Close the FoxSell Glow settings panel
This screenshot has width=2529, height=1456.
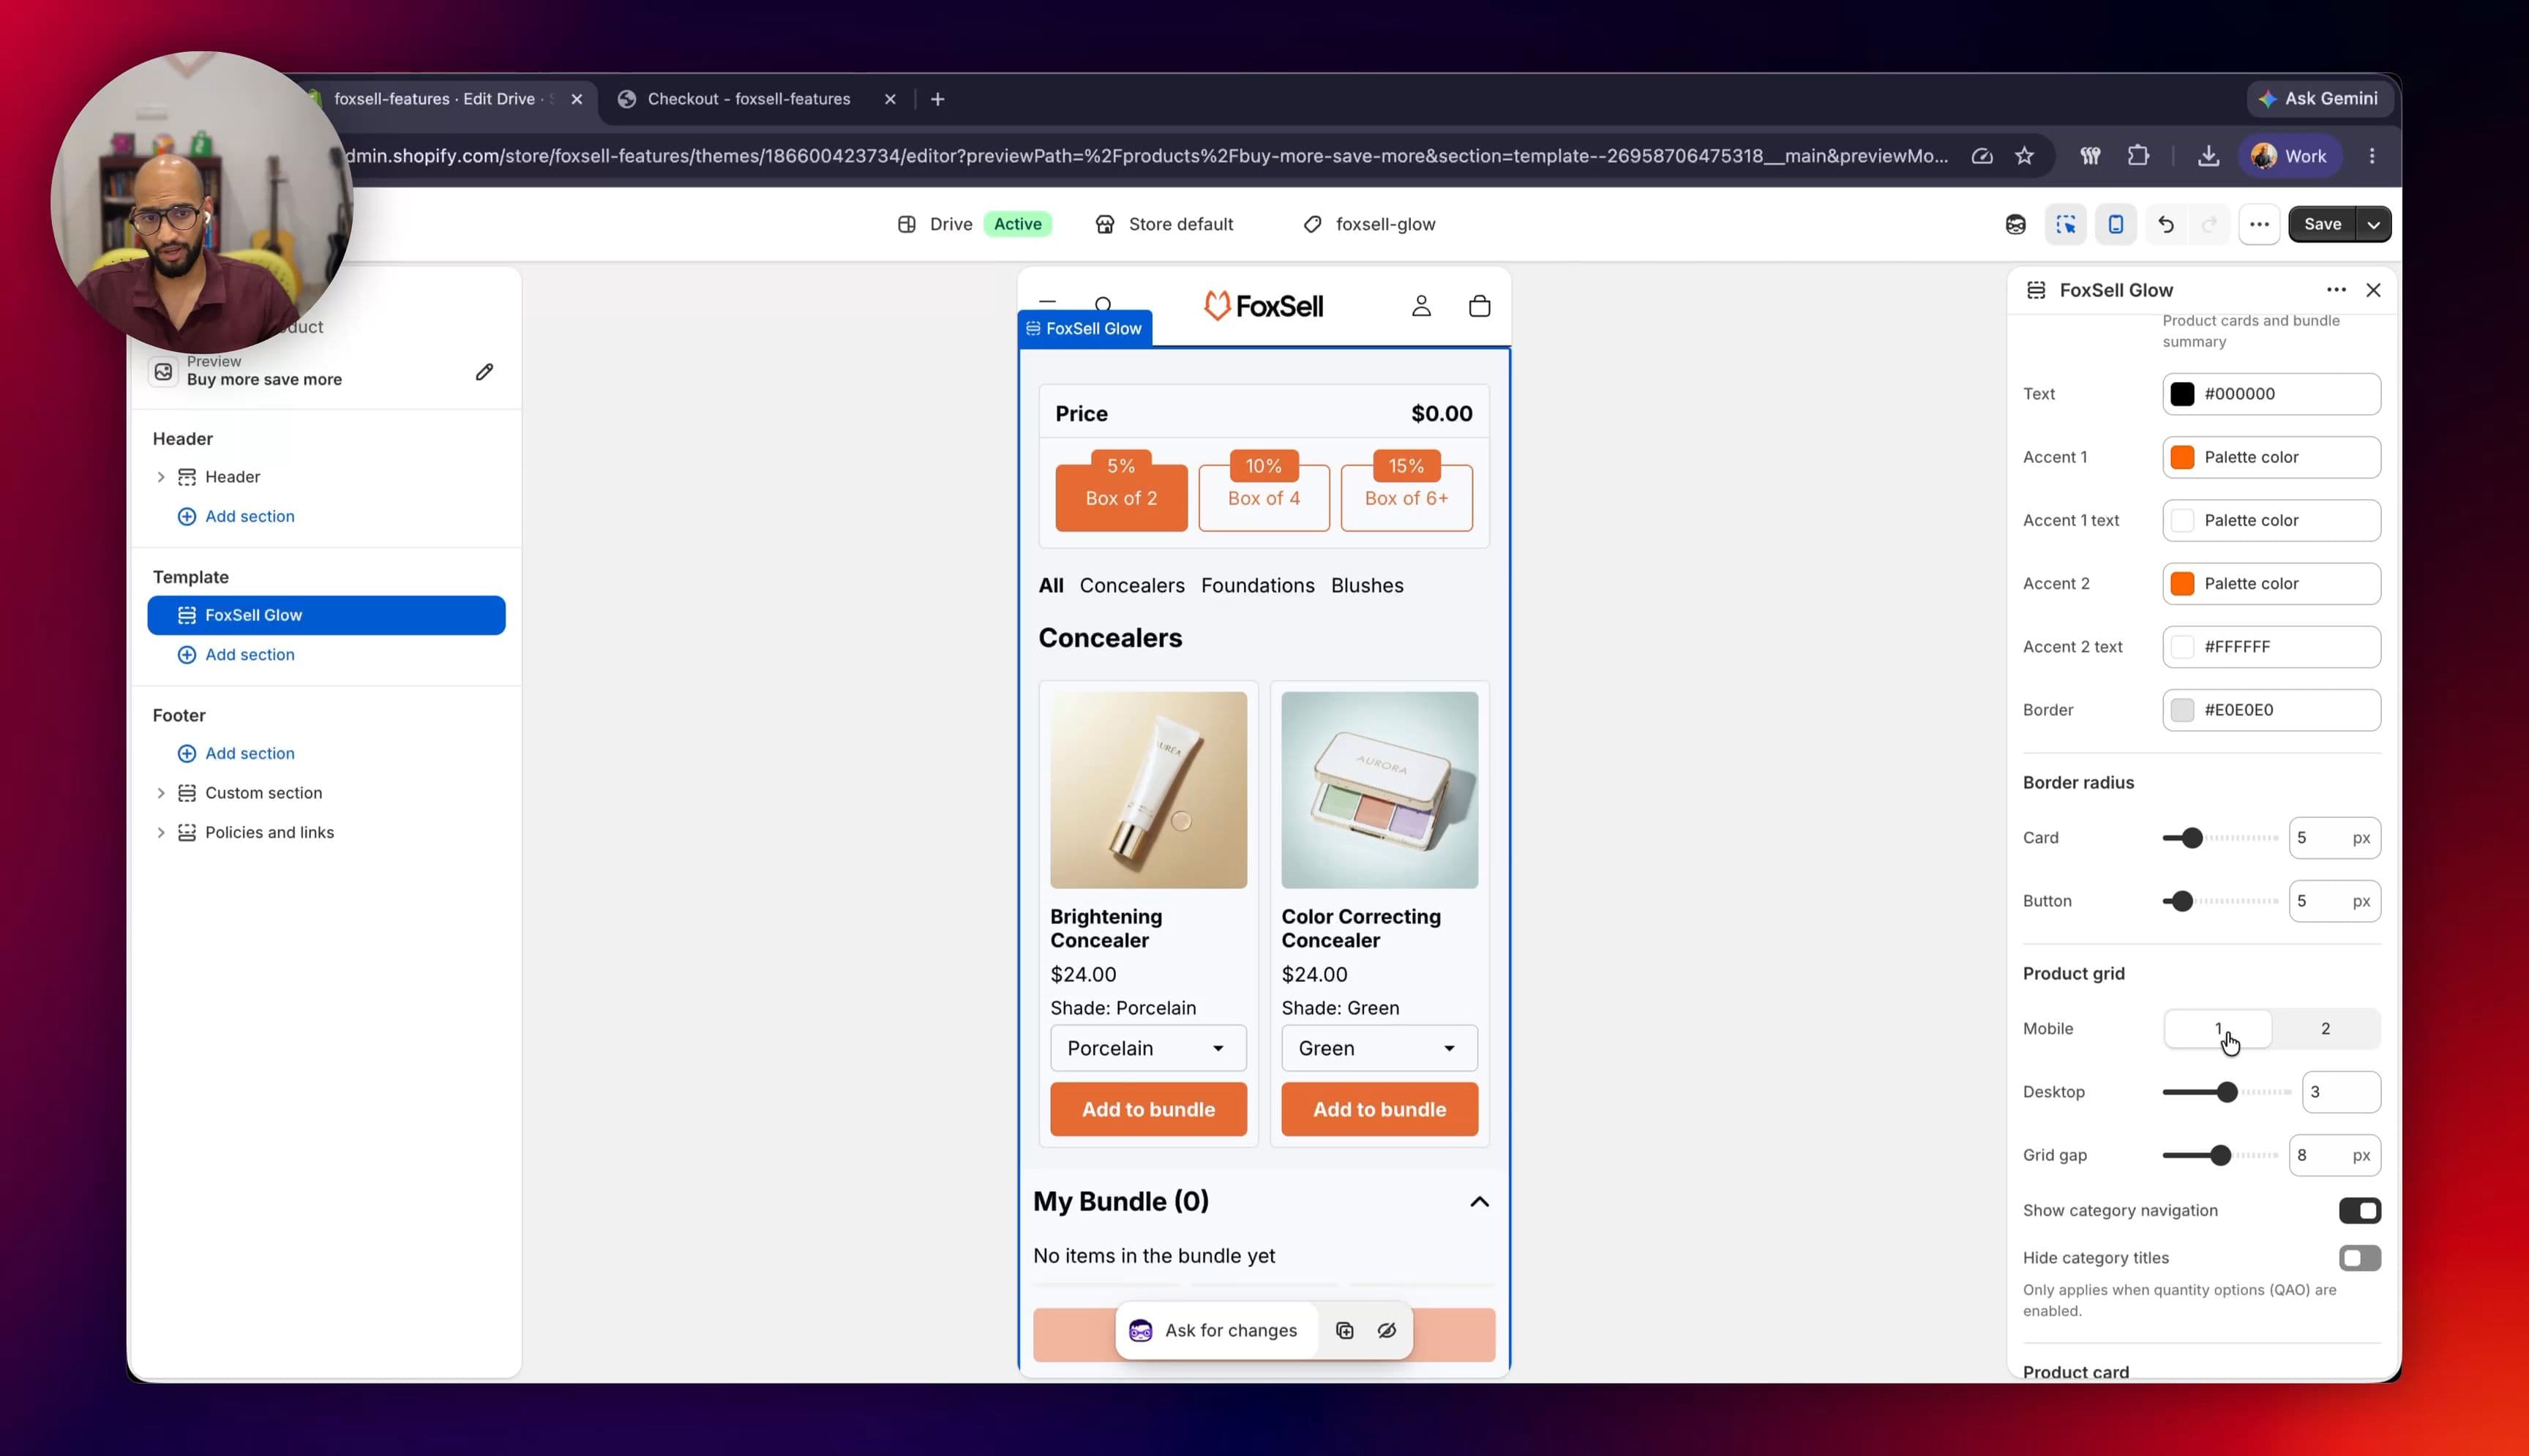(x=2373, y=290)
